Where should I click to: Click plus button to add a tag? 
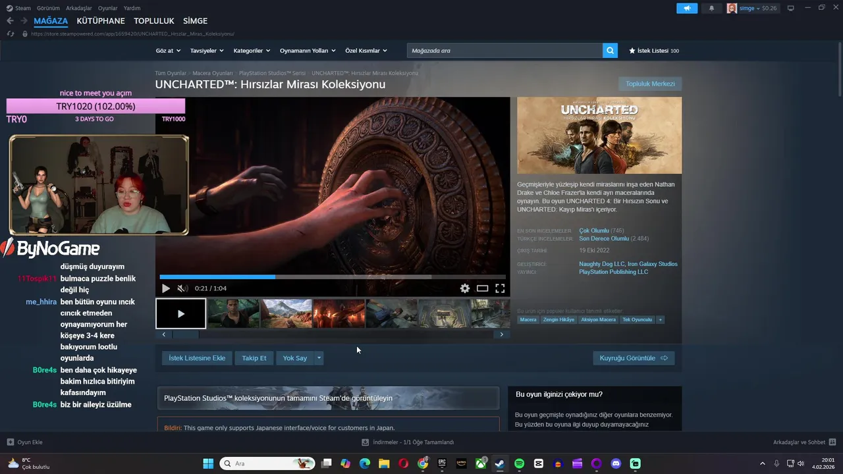[x=660, y=320]
